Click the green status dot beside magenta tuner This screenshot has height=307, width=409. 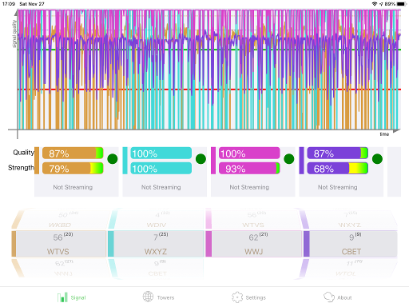[289, 159]
